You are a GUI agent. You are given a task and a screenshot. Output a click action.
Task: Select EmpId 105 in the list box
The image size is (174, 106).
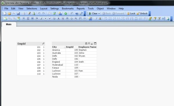pos(31,59)
